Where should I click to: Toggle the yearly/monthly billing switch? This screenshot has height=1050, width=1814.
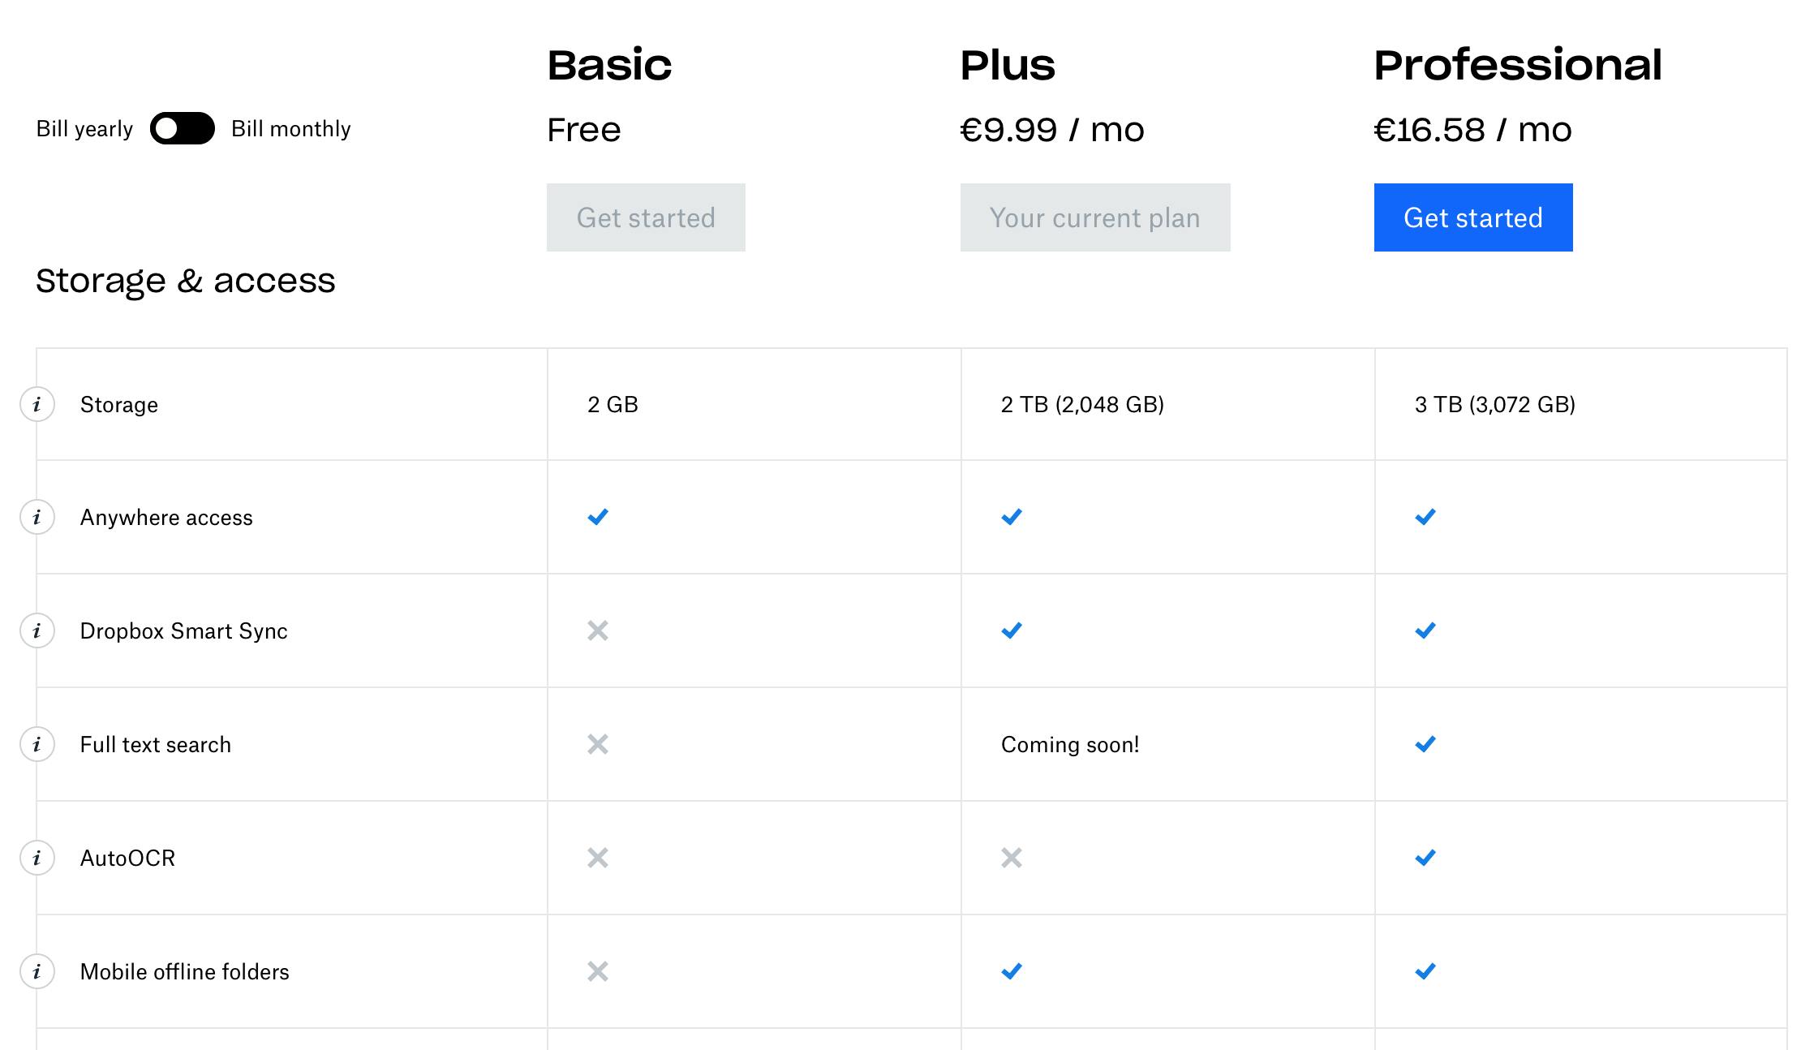[x=182, y=128]
